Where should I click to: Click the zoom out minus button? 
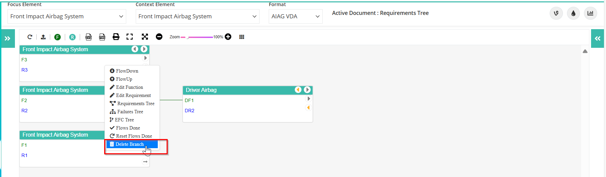(x=159, y=37)
